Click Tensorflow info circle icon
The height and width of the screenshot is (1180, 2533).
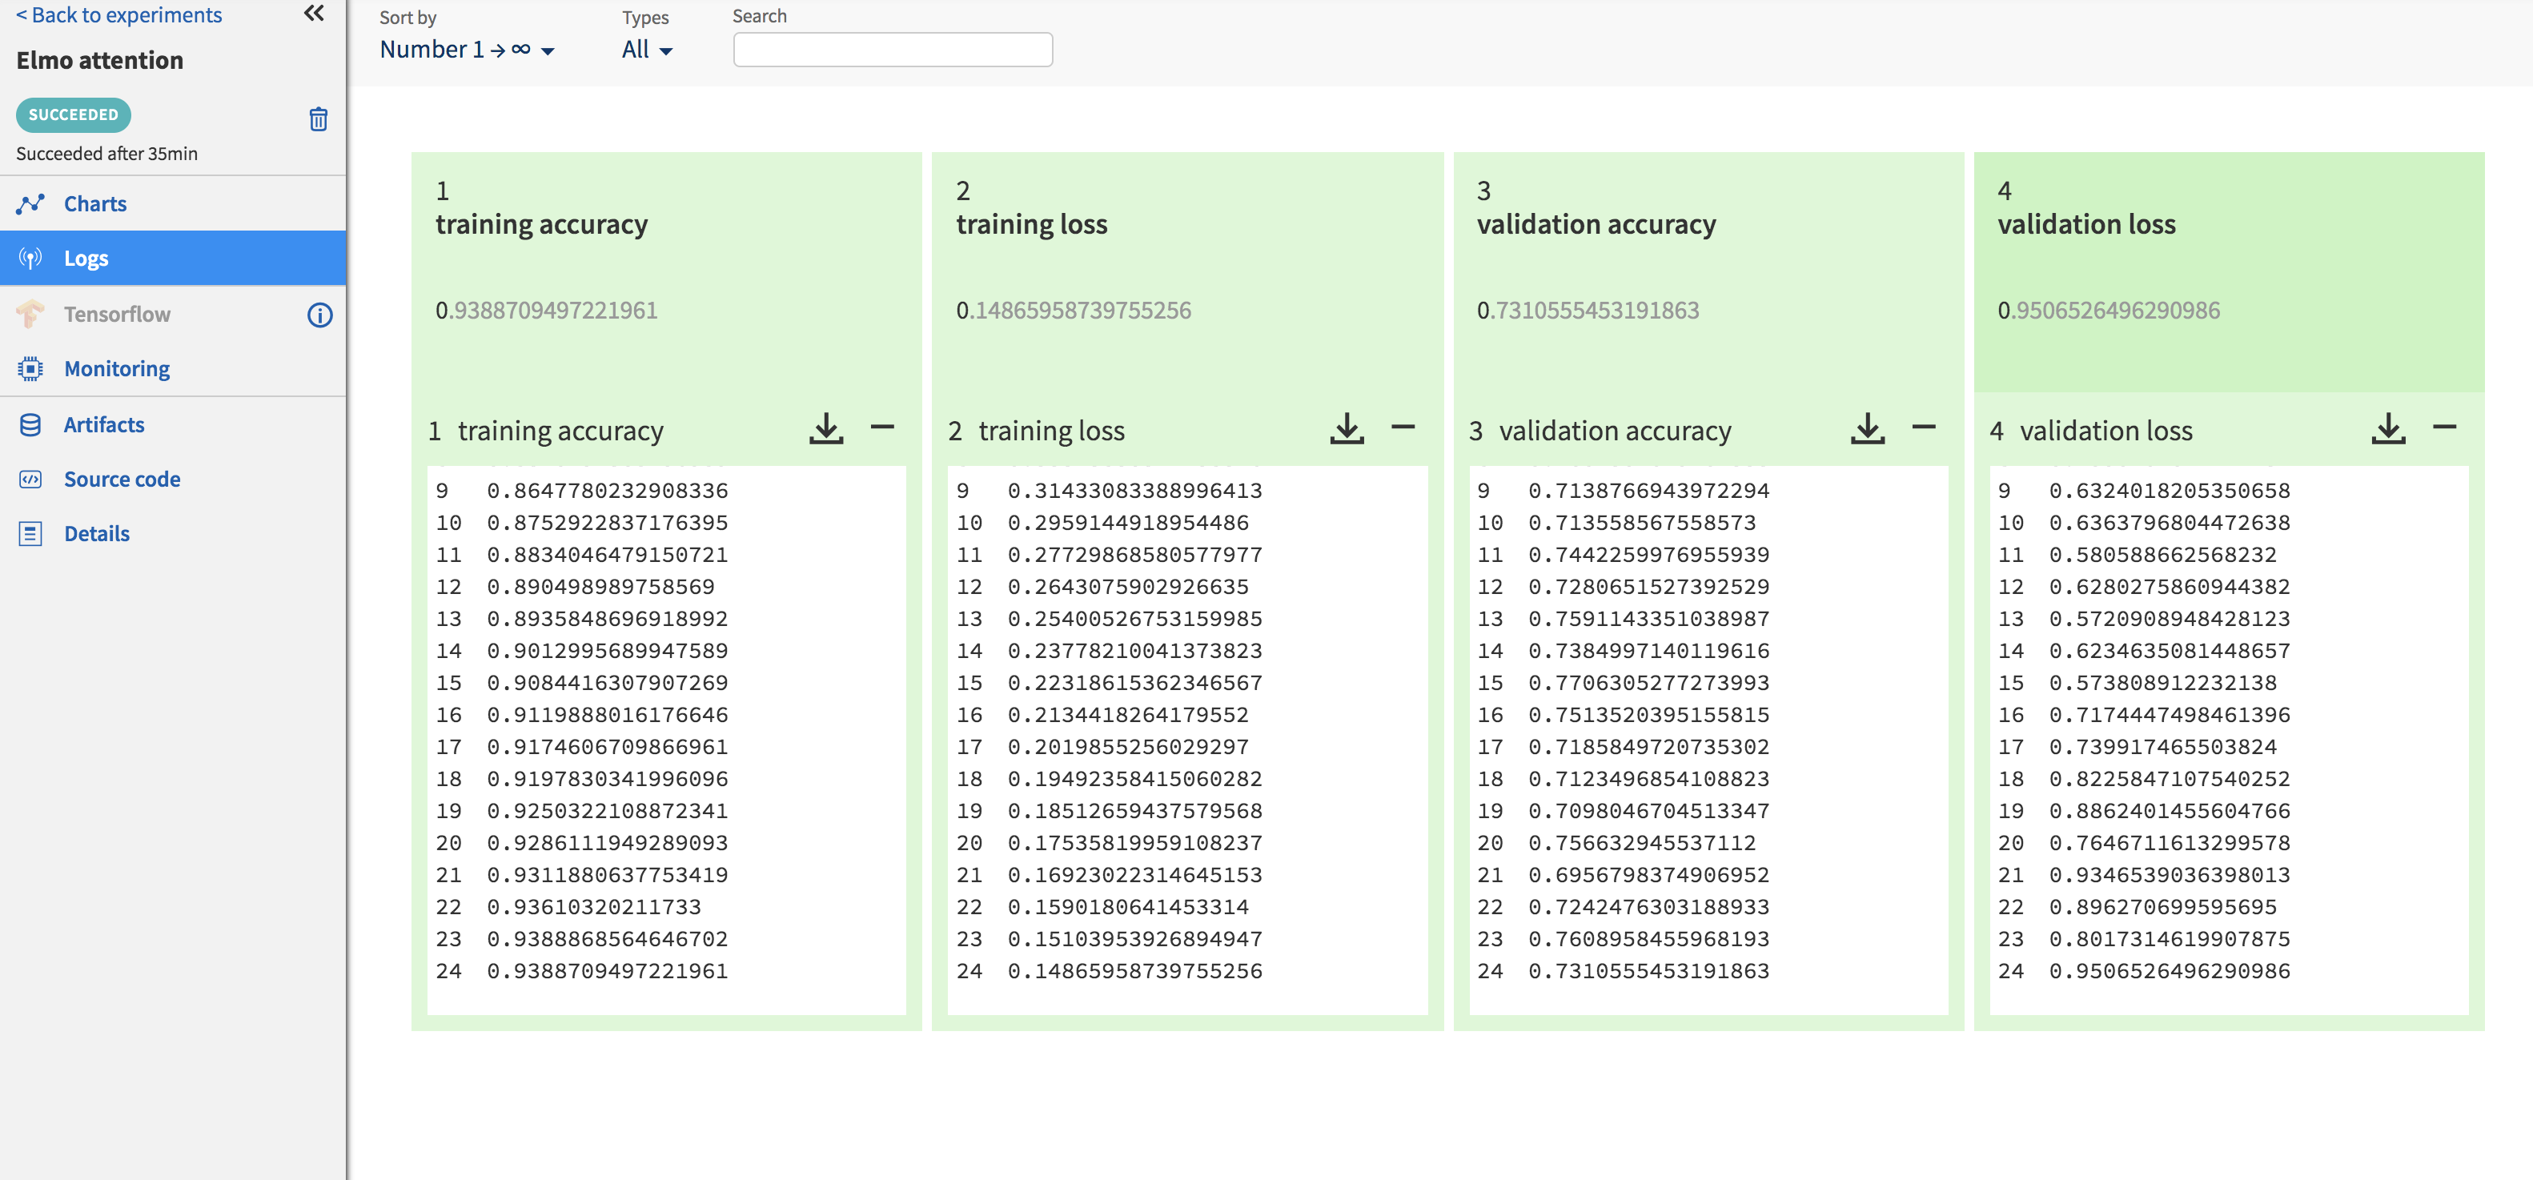click(319, 315)
